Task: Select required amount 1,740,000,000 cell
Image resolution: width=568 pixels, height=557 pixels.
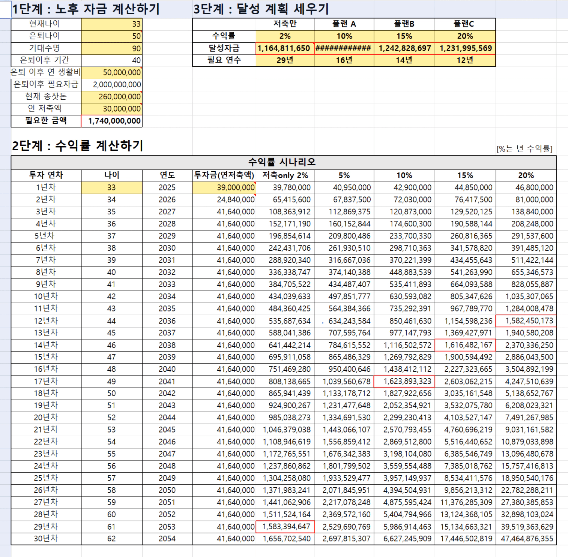Action: (111, 121)
